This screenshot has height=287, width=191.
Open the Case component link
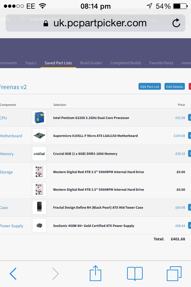pos(4,208)
